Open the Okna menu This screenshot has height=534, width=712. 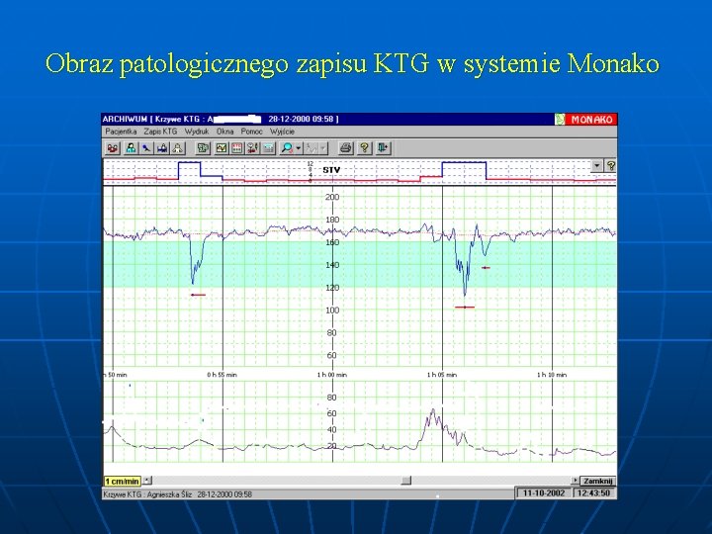[224, 132]
